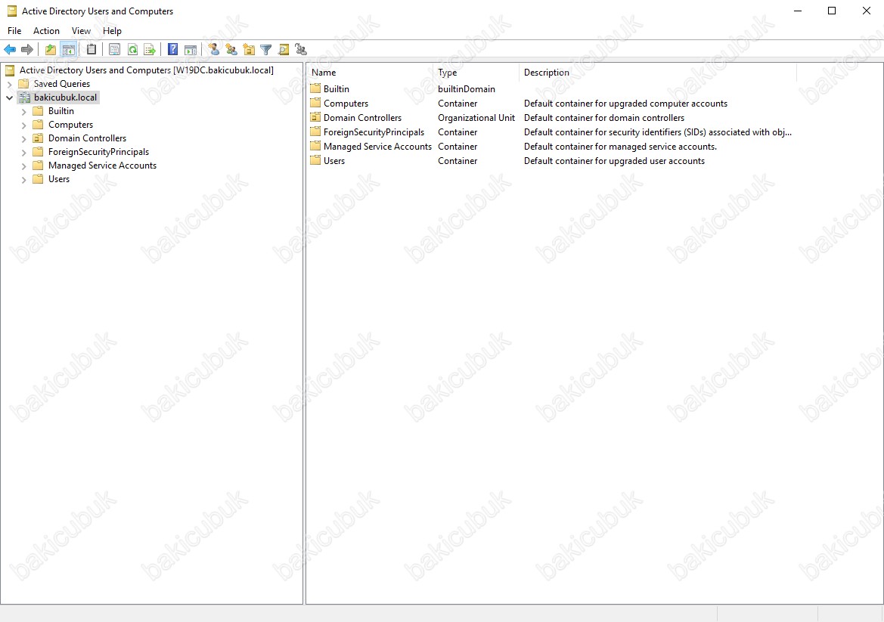Viewport: 884px width, 622px height.
Task: Select Users label in left tree
Action: coord(59,178)
